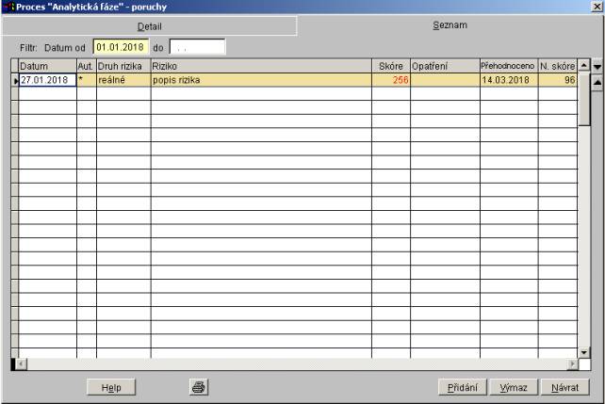
Task: Click the empty 'do' date field
Action: (x=196, y=46)
